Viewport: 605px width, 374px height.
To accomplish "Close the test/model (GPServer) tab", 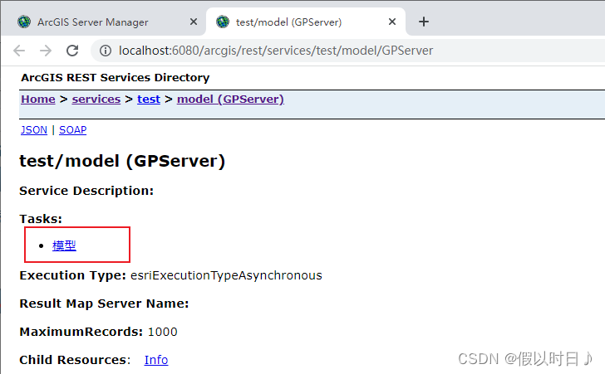I will click(x=392, y=22).
